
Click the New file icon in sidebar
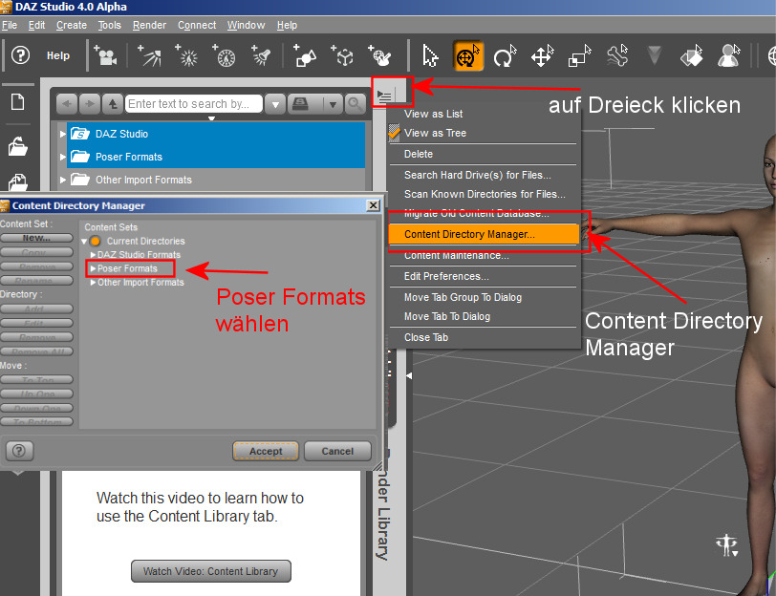point(18,102)
